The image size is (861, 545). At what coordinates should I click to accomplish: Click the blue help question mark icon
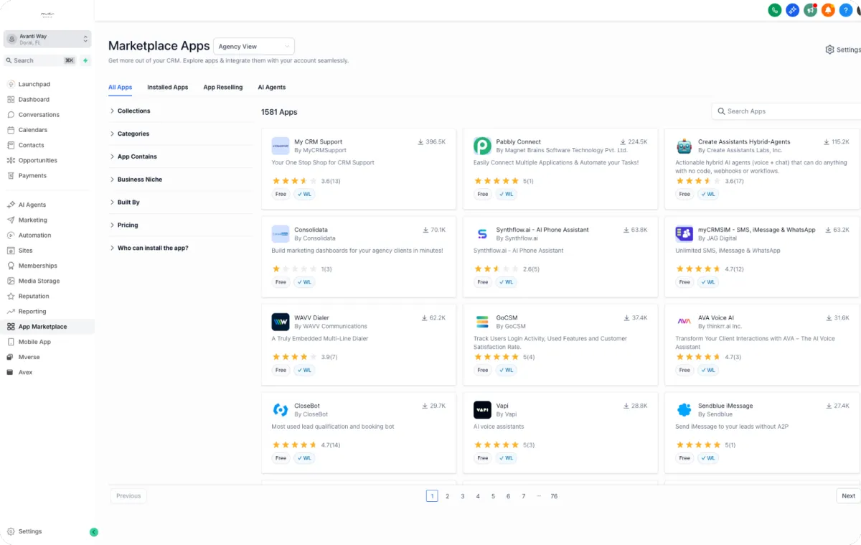point(846,10)
